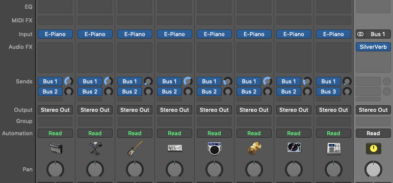
Task: Open the white Read automation menu on aux strip
Action: [x=373, y=133]
